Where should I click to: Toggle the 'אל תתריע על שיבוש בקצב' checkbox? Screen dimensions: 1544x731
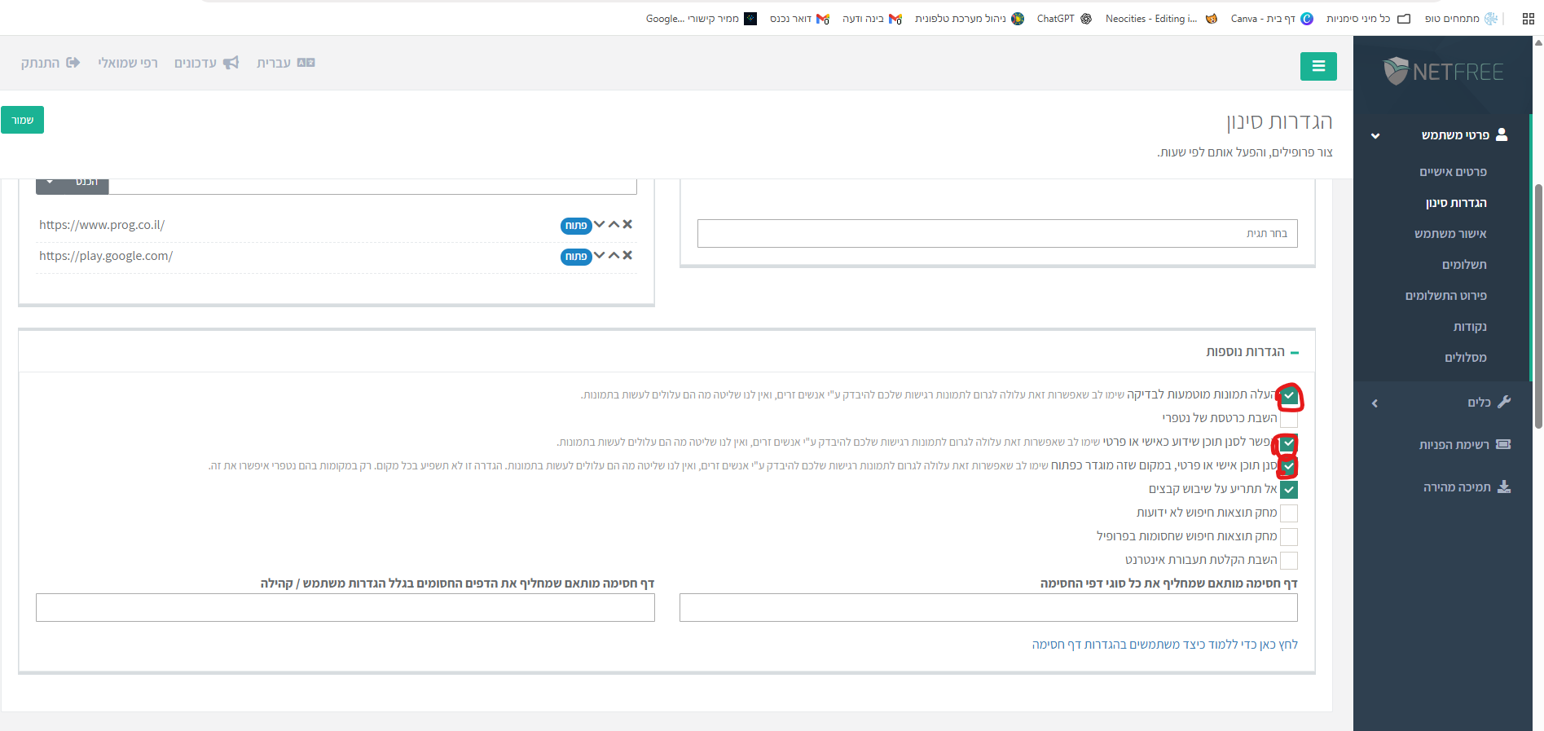point(1288,490)
